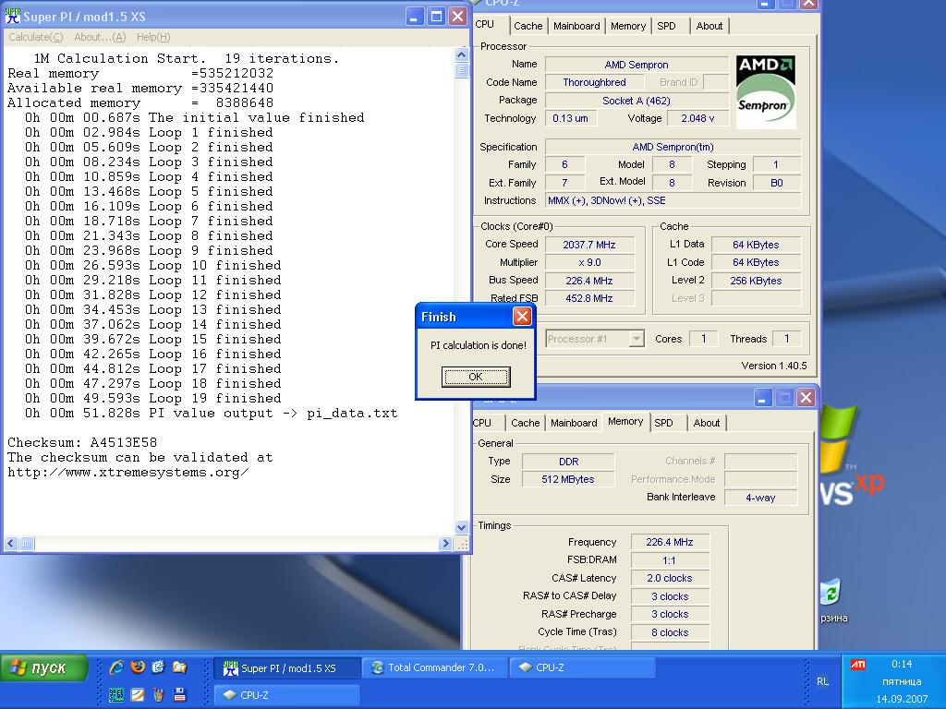Image resolution: width=946 pixels, height=709 pixels.
Task: Click the AMD Sempron logo in CPU-Z
Action: point(766,91)
